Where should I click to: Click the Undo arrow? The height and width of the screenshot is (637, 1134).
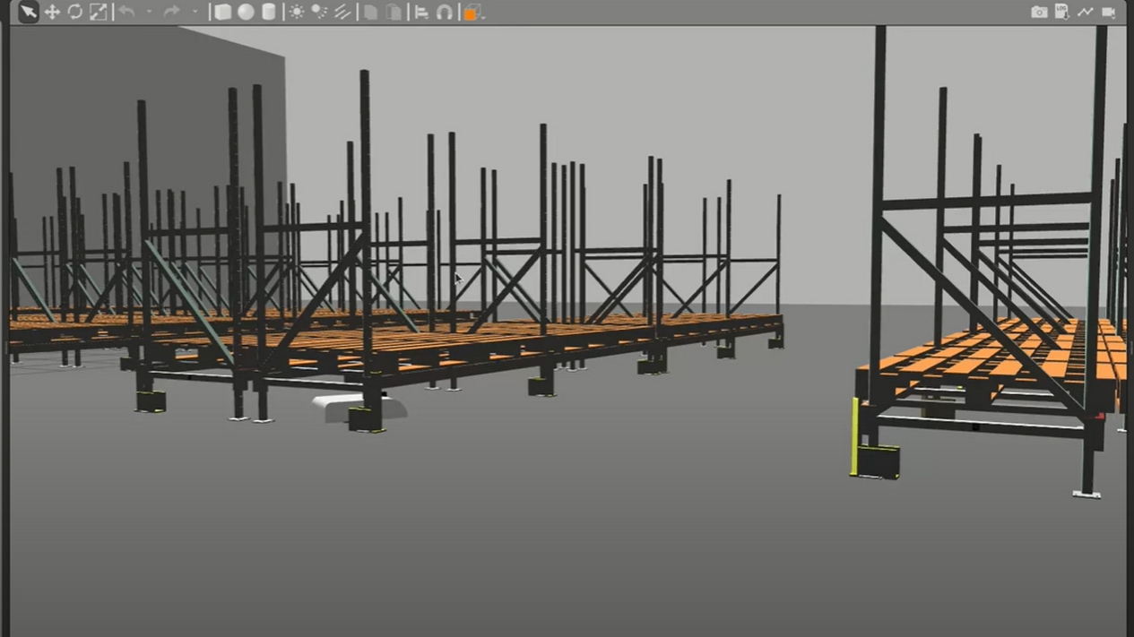pyautogui.click(x=126, y=12)
